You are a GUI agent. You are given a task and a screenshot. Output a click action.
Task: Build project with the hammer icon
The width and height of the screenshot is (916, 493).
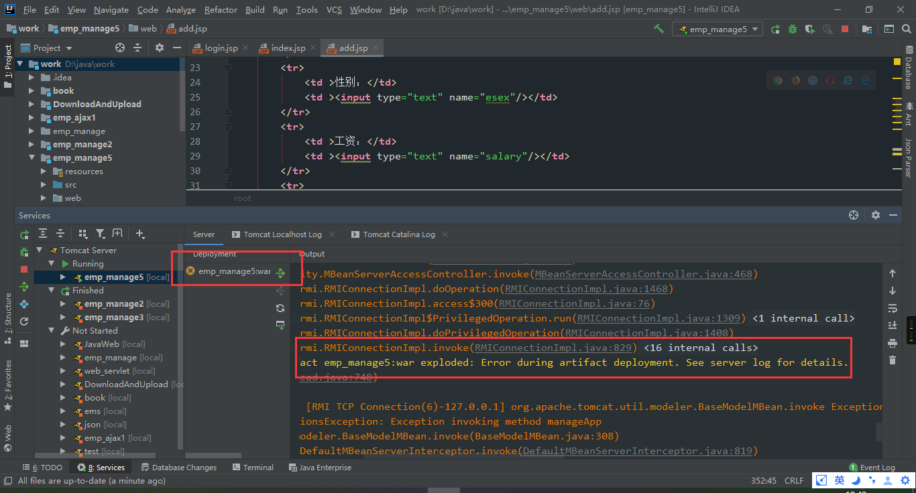(659, 29)
